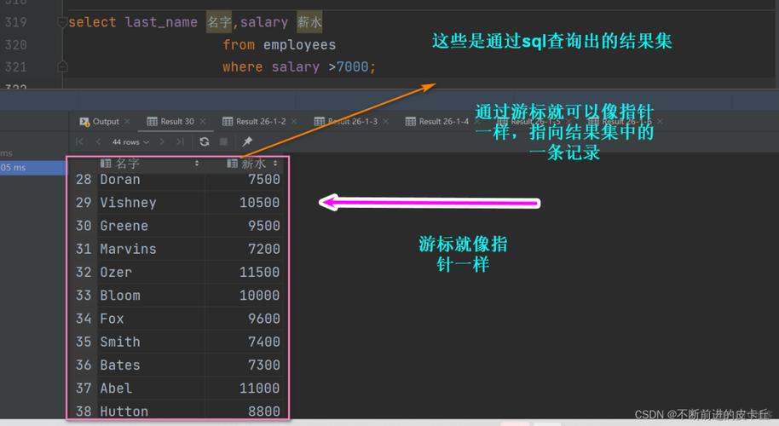Go to the first page of results

click(x=79, y=142)
